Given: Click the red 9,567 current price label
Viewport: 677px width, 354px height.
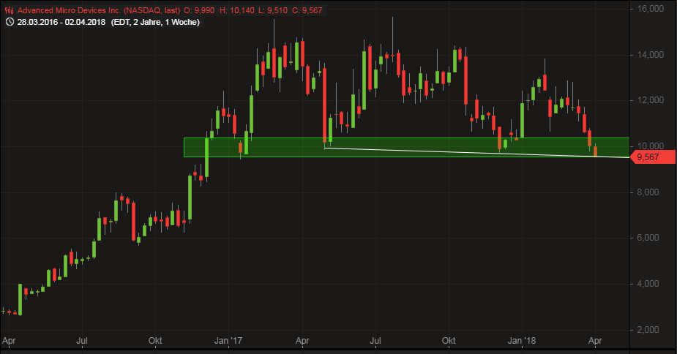Looking at the screenshot, I should click(651, 157).
